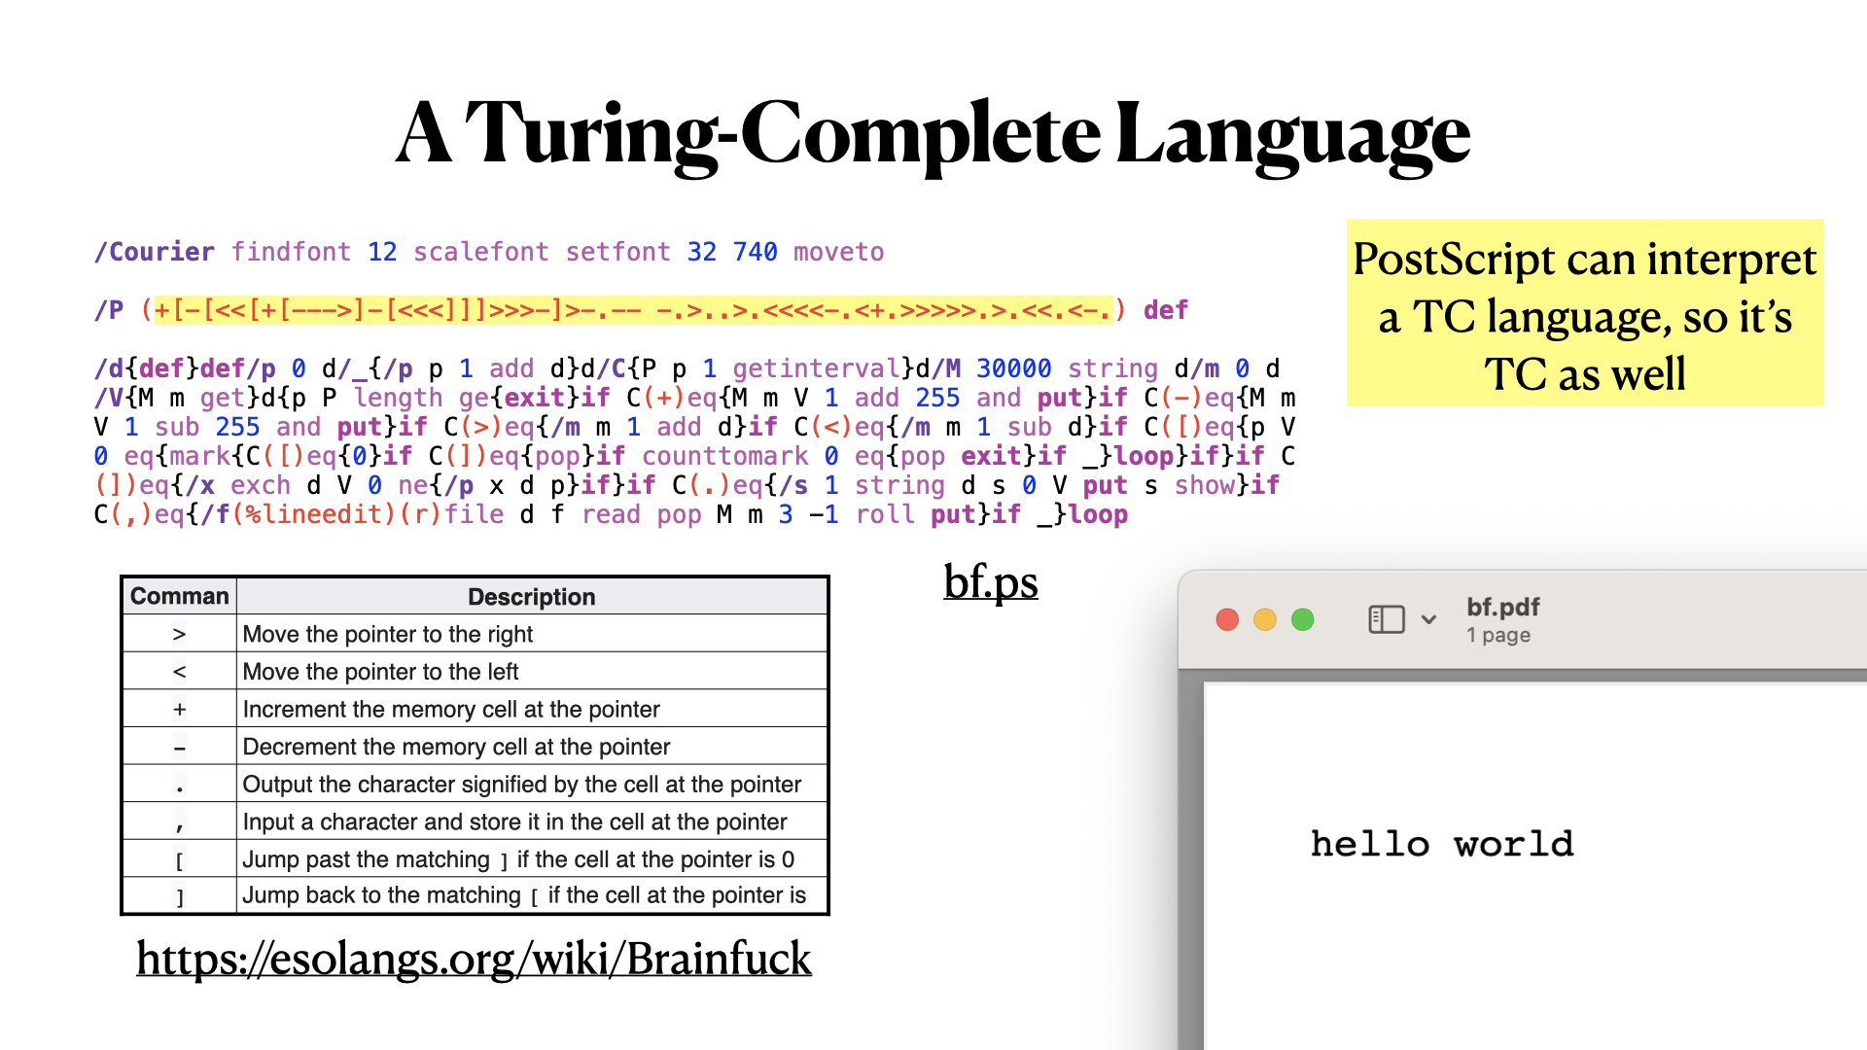Expand the sidebar view options chevron
This screenshot has width=1867, height=1050.
pyautogui.click(x=1428, y=619)
